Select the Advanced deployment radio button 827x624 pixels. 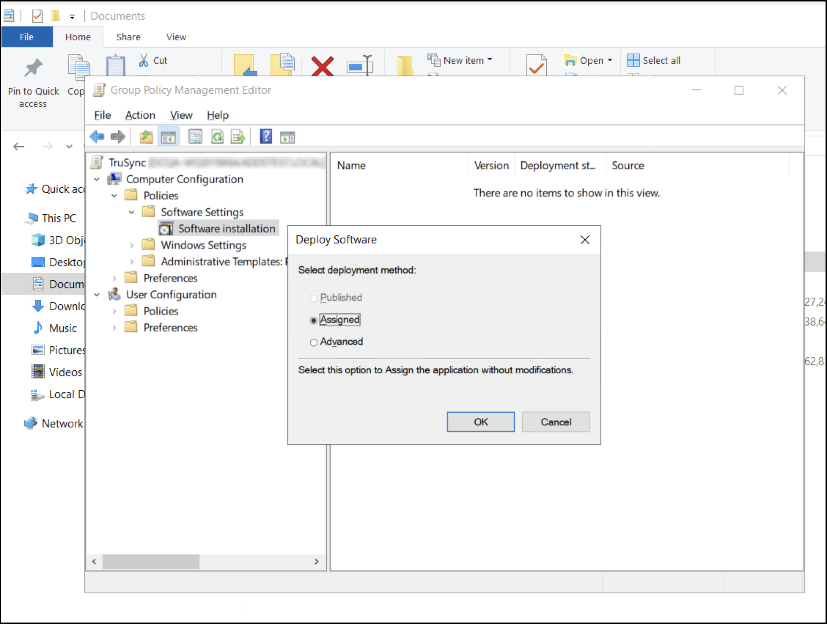pos(314,342)
